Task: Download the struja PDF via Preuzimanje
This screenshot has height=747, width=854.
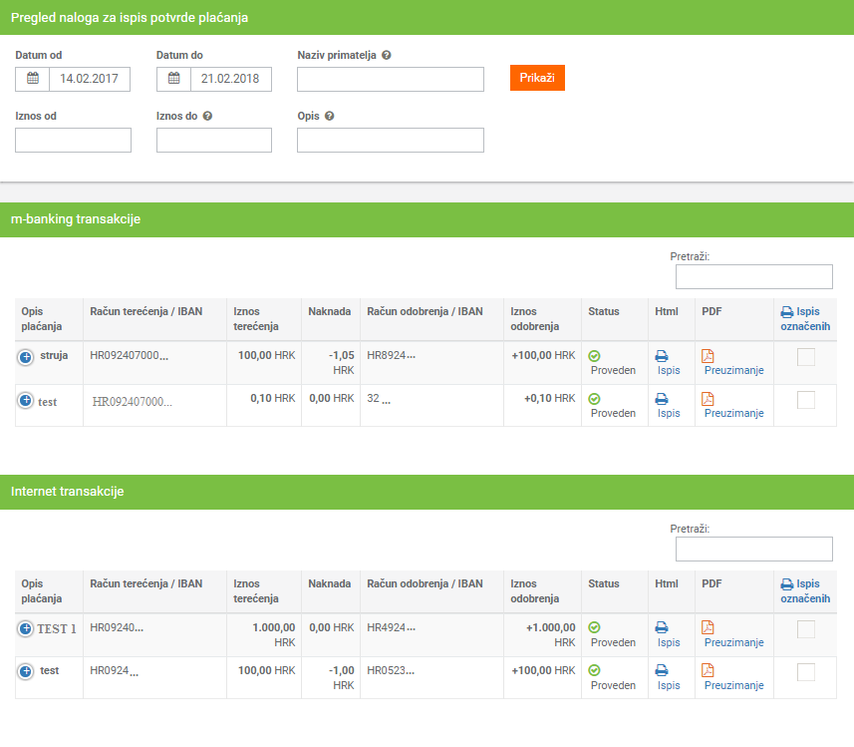Action: tap(734, 370)
